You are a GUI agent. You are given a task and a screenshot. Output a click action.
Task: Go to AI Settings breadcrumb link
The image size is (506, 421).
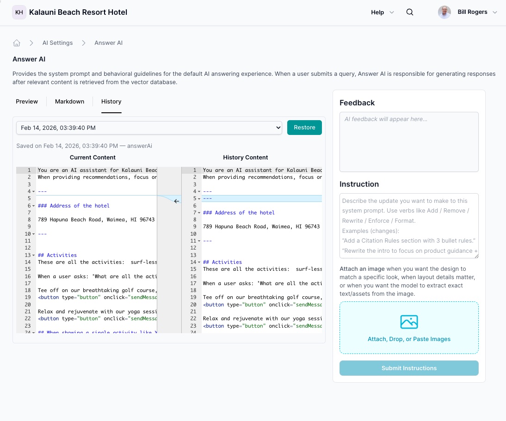pyautogui.click(x=57, y=43)
